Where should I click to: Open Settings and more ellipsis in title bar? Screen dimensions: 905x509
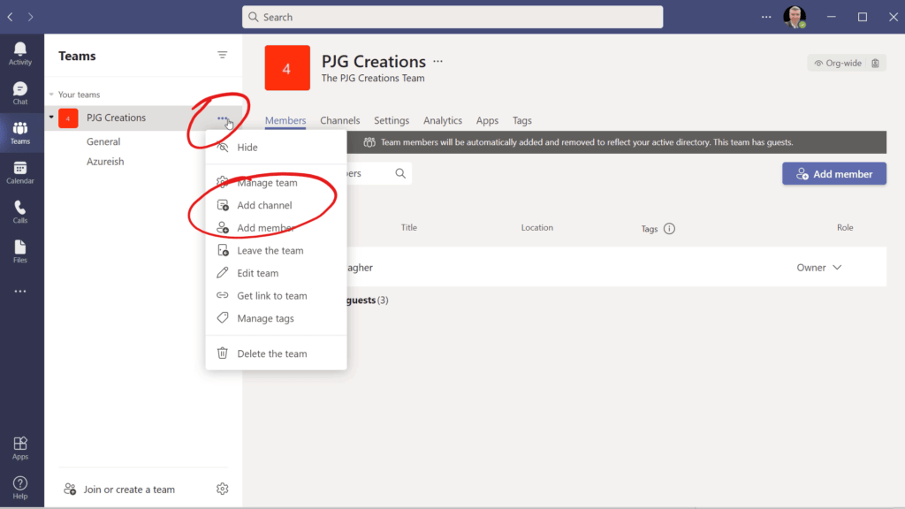(x=766, y=17)
